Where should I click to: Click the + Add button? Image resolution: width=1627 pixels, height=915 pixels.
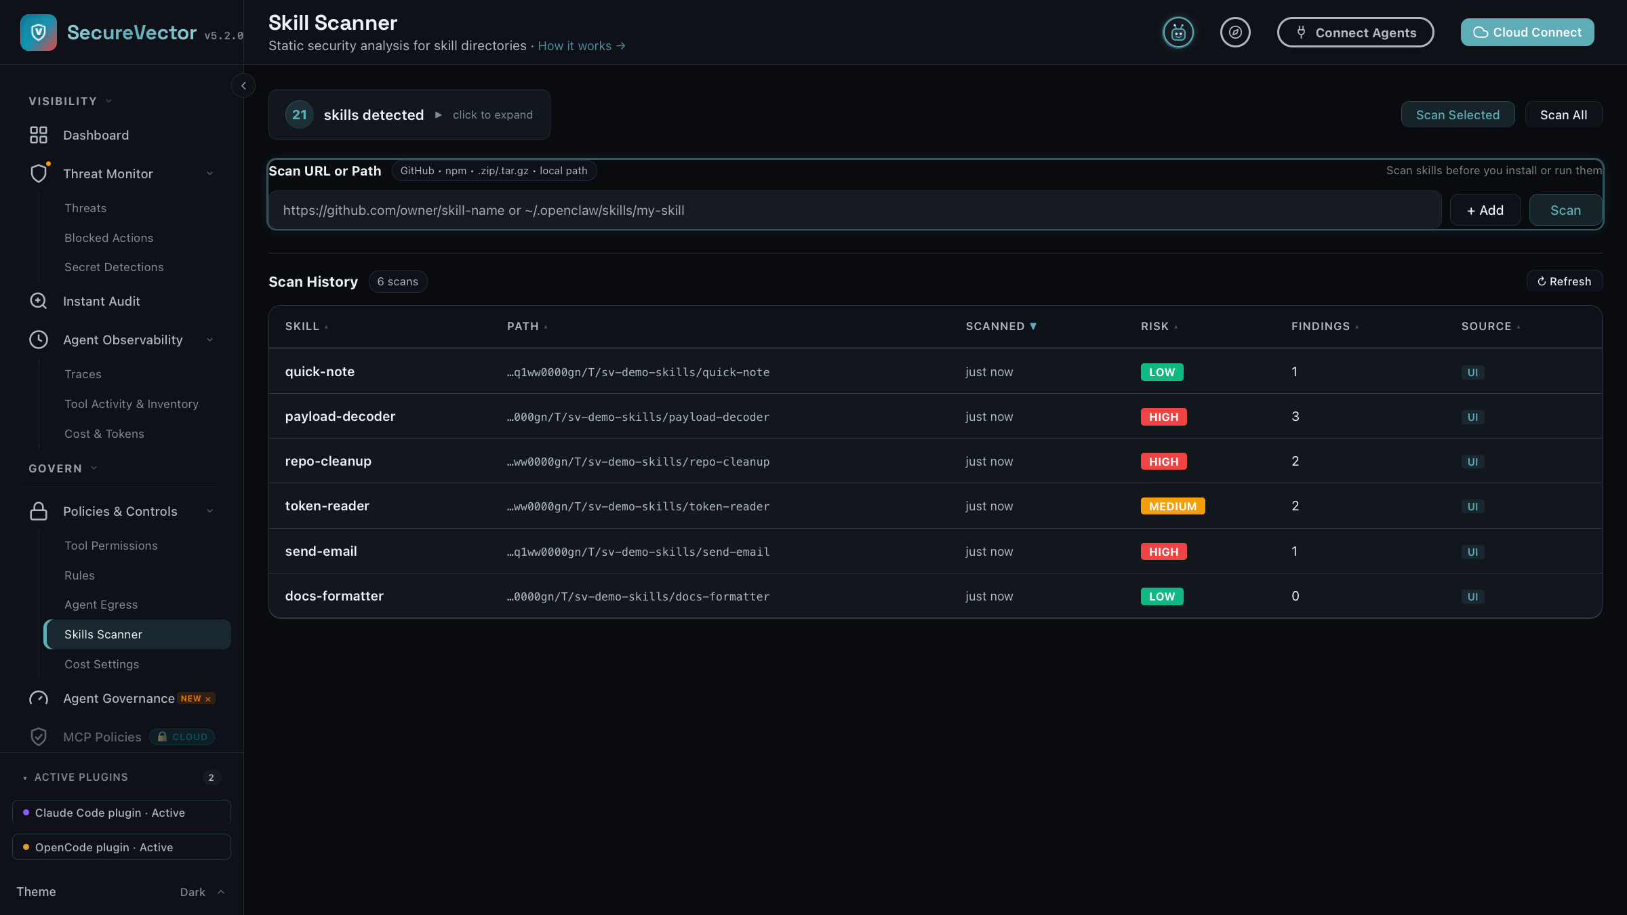[1485, 210]
